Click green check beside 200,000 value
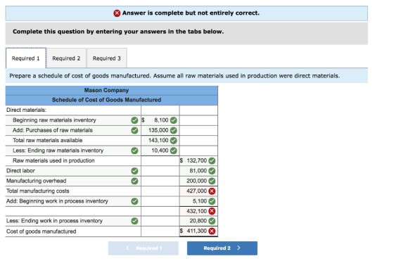The image size is (394, 261). tap(212, 181)
